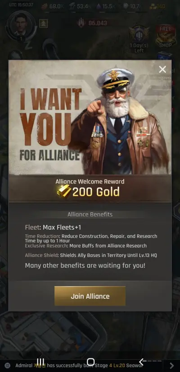The height and width of the screenshot is (372, 180).
Task: Tap the power rating 86,843
Action: (x=93, y=23)
